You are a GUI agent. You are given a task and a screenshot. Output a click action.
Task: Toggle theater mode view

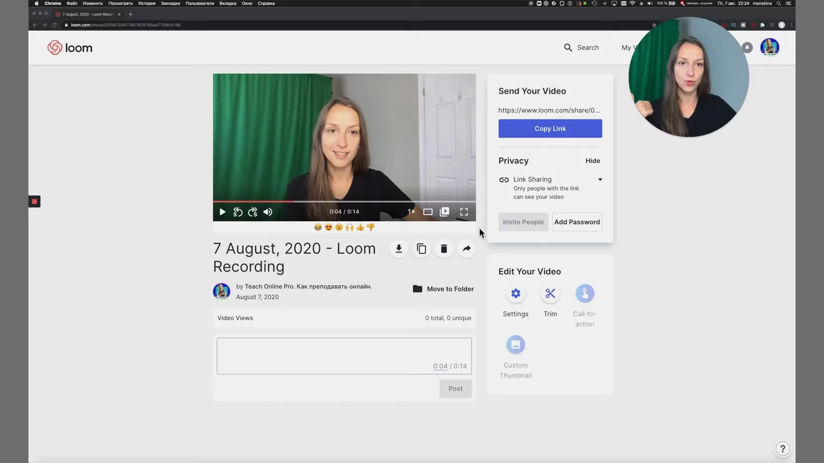click(x=427, y=212)
